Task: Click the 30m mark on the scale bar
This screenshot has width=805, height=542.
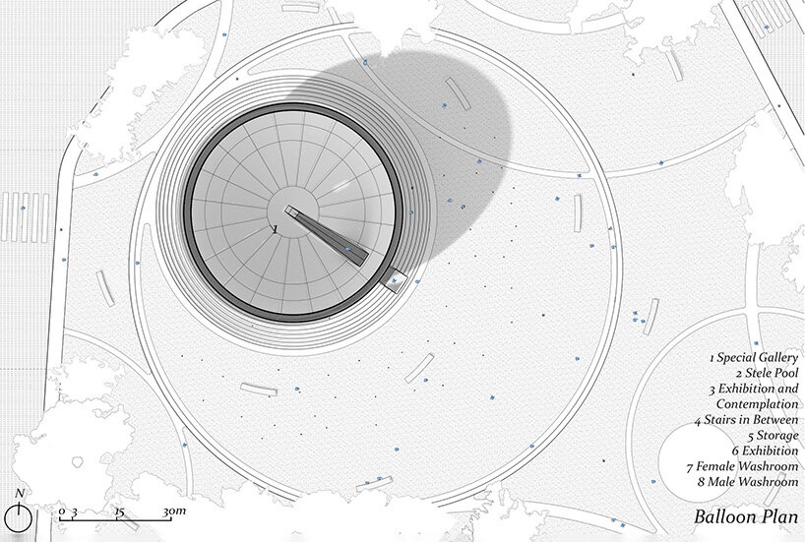Action: pyautogui.click(x=174, y=512)
